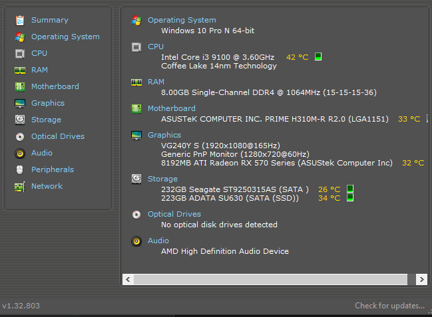Click the Operating System heading link in summary

[x=182, y=20]
